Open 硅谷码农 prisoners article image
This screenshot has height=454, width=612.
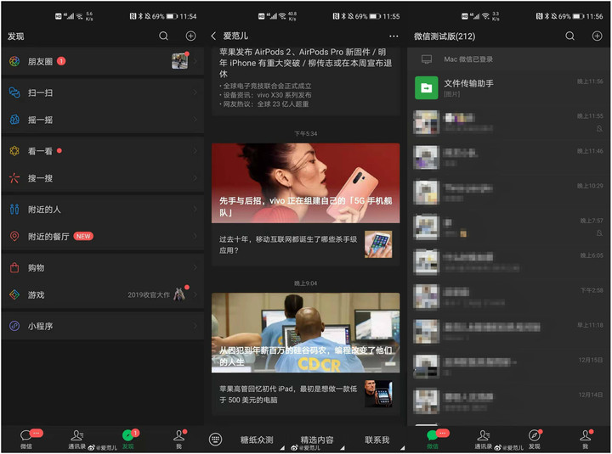[x=306, y=333]
